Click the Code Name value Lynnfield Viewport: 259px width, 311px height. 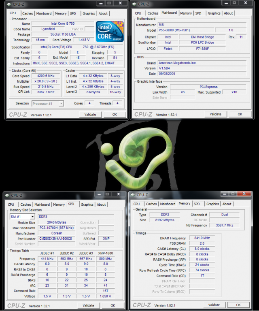pos(48,29)
